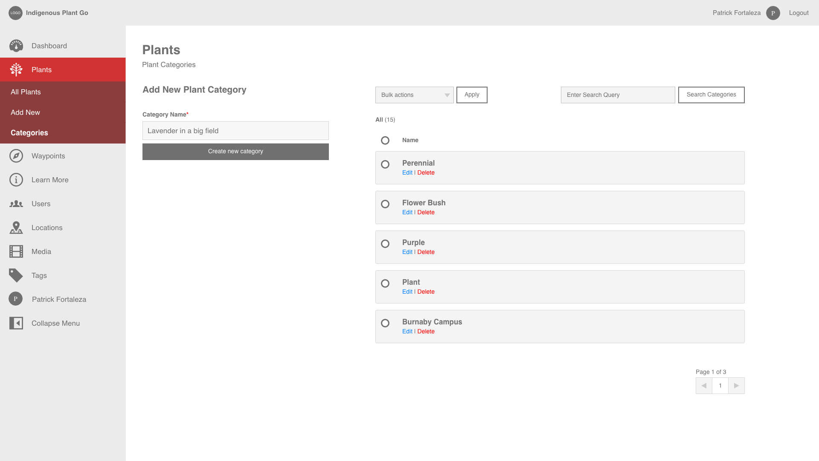This screenshot has width=819, height=461.
Task: Collapse the sidebar using Collapse Menu icon
Action: pyautogui.click(x=16, y=323)
